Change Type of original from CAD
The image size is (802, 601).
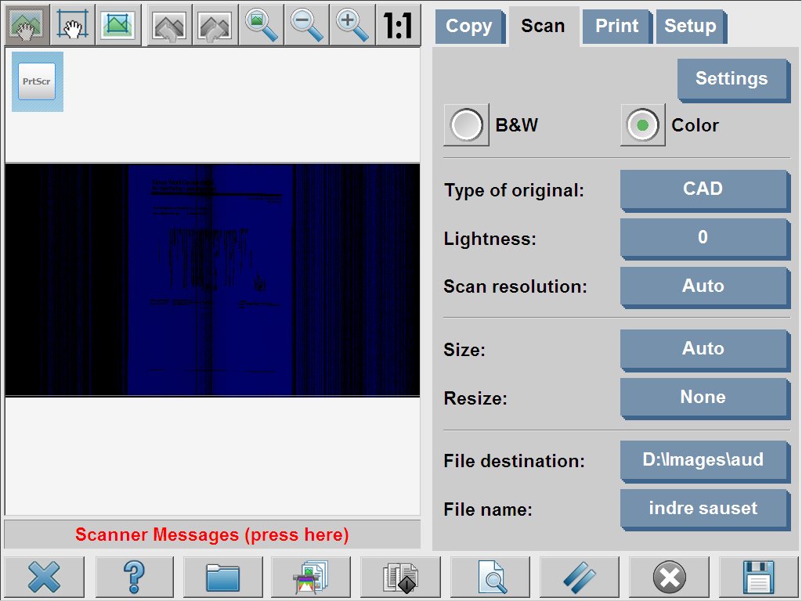coord(703,189)
